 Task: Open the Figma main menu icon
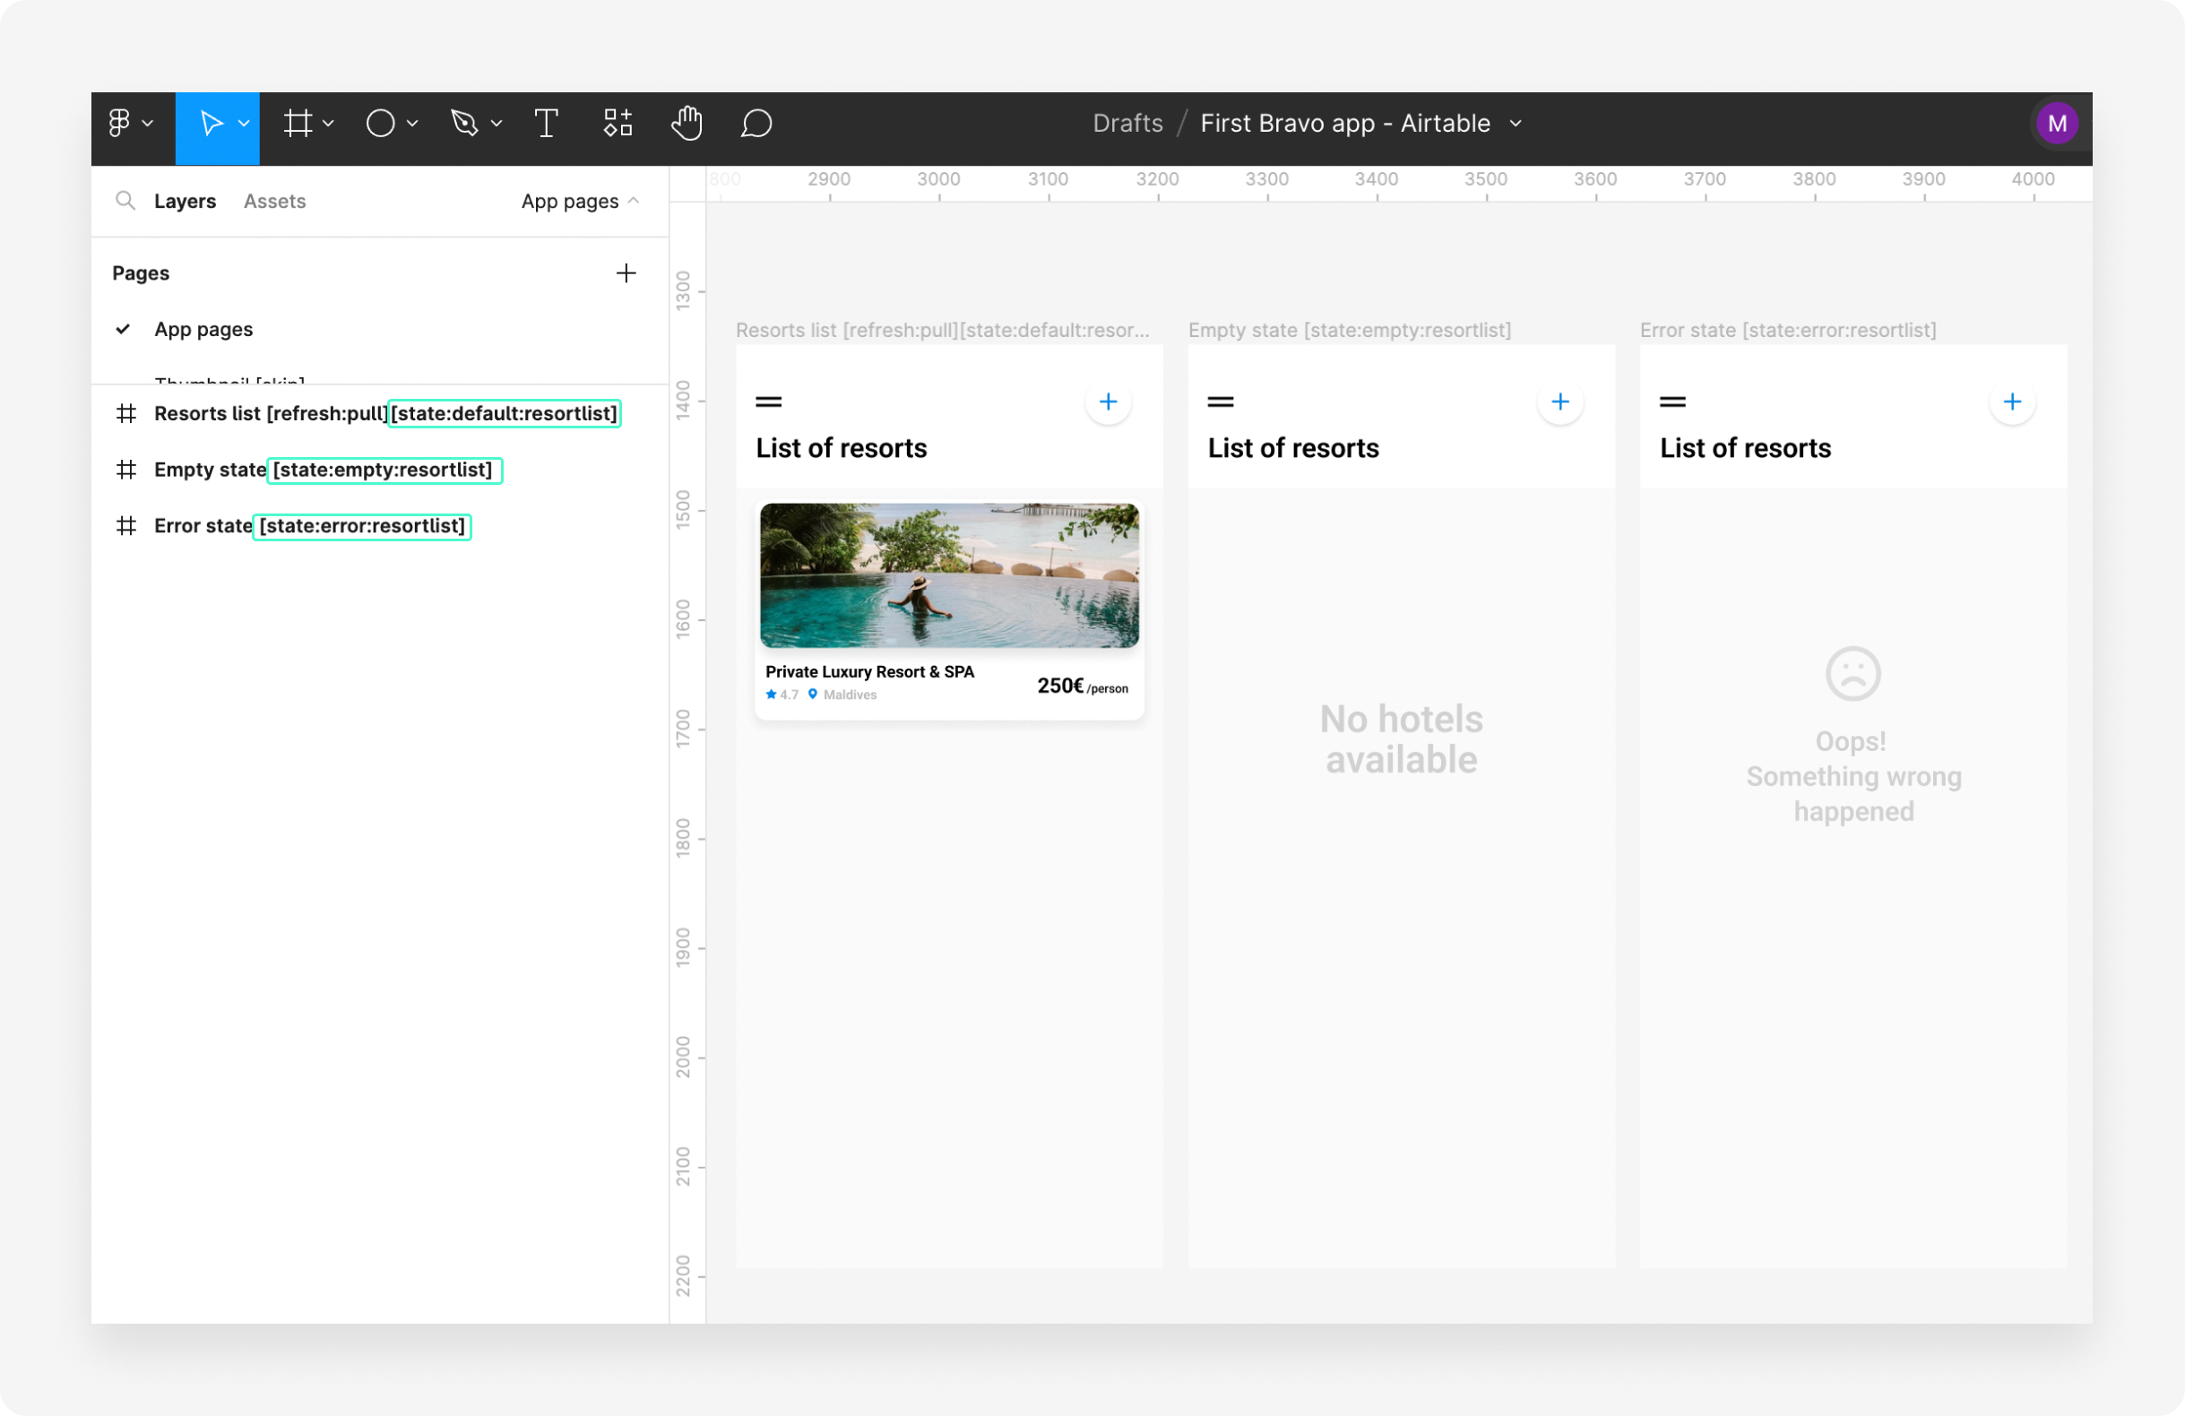click(x=119, y=123)
